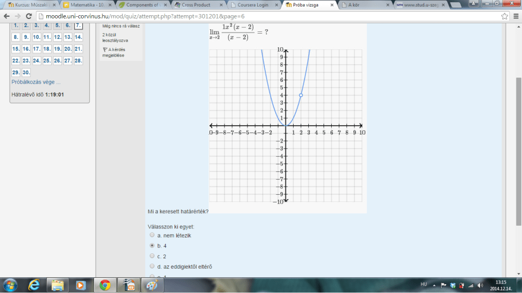
Task: Launch Windows Media Player from the taskbar
Action: (81, 284)
